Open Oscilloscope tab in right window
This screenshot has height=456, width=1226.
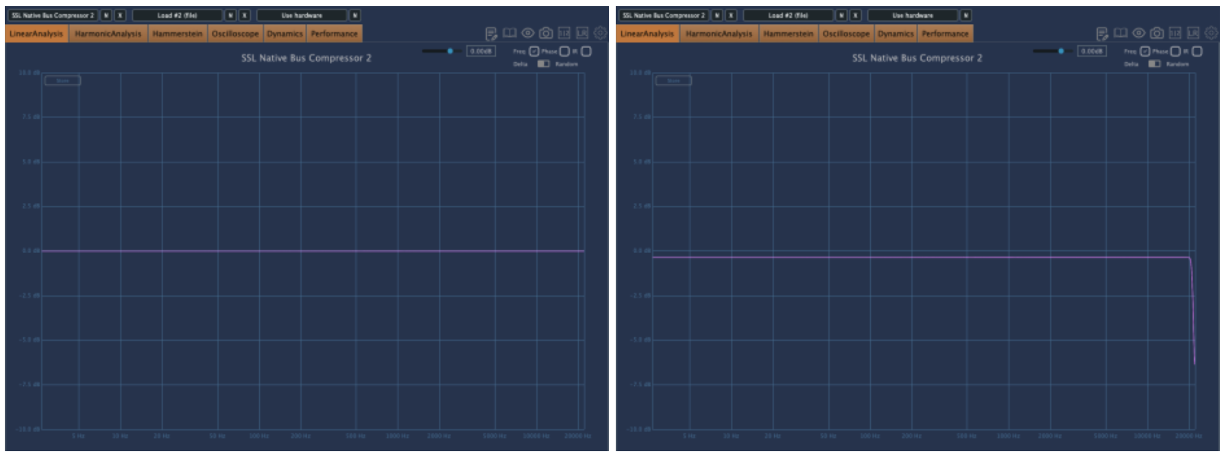click(846, 34)
